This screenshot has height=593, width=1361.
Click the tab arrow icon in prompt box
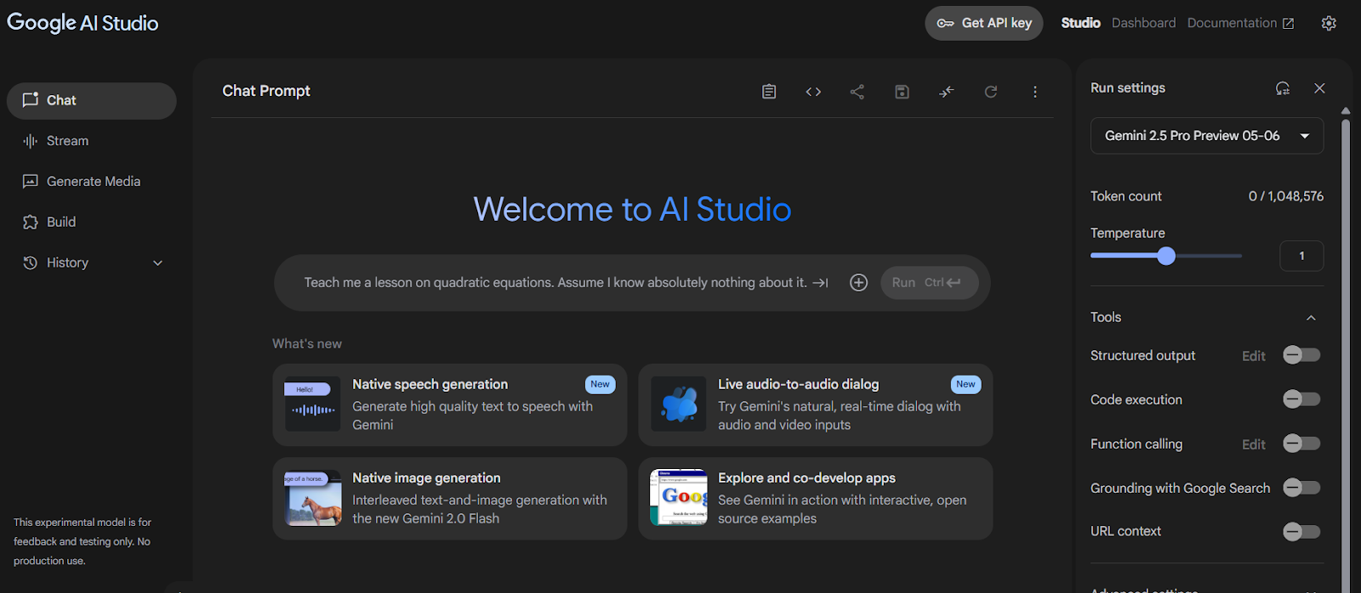point(821,283)
